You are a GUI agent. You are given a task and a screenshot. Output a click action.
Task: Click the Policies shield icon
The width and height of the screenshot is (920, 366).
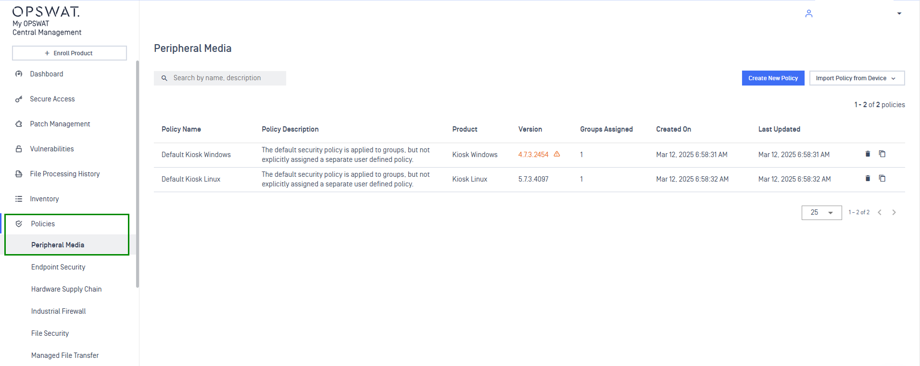19,224
